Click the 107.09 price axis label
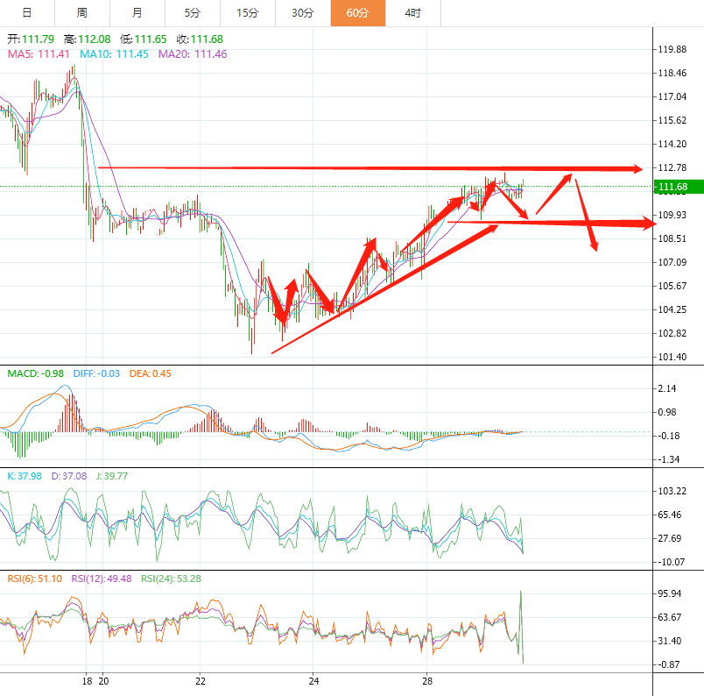The width and height of the screenshot is (704, 696). pos(672,262)
